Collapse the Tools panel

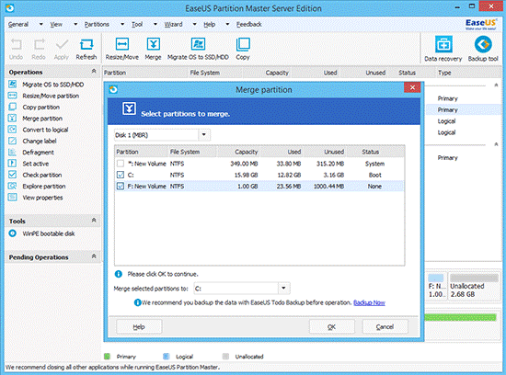(94, 221)
